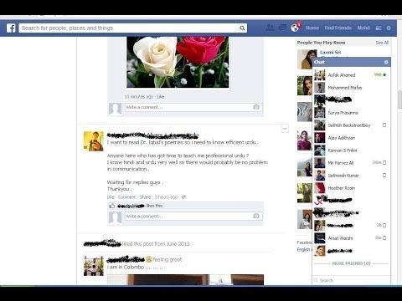Viewport: 402px width, 301px height.
Task: Open Colombo post author's profile picture
Action: click(x=94, y=266)
